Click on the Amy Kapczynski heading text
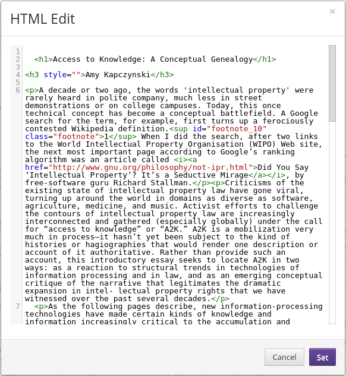The width and height of the screenshot is (346, 376). [118, 75]
